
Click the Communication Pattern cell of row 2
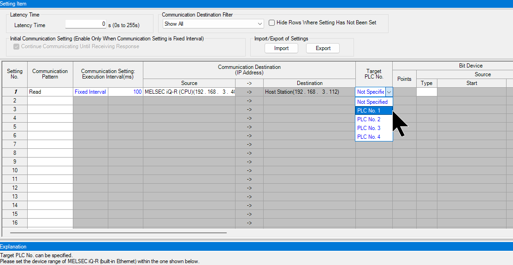point(50,101)
